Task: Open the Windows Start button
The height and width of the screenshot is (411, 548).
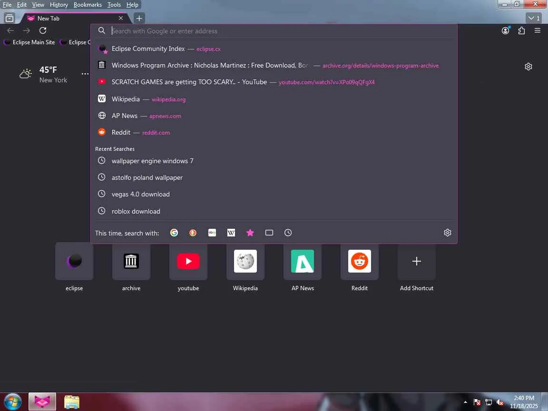Action: tap(13, 402)
